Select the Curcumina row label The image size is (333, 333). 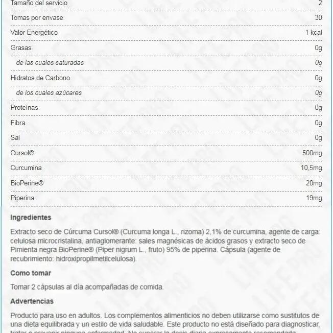pyautogui.click(x=26, y=168)
